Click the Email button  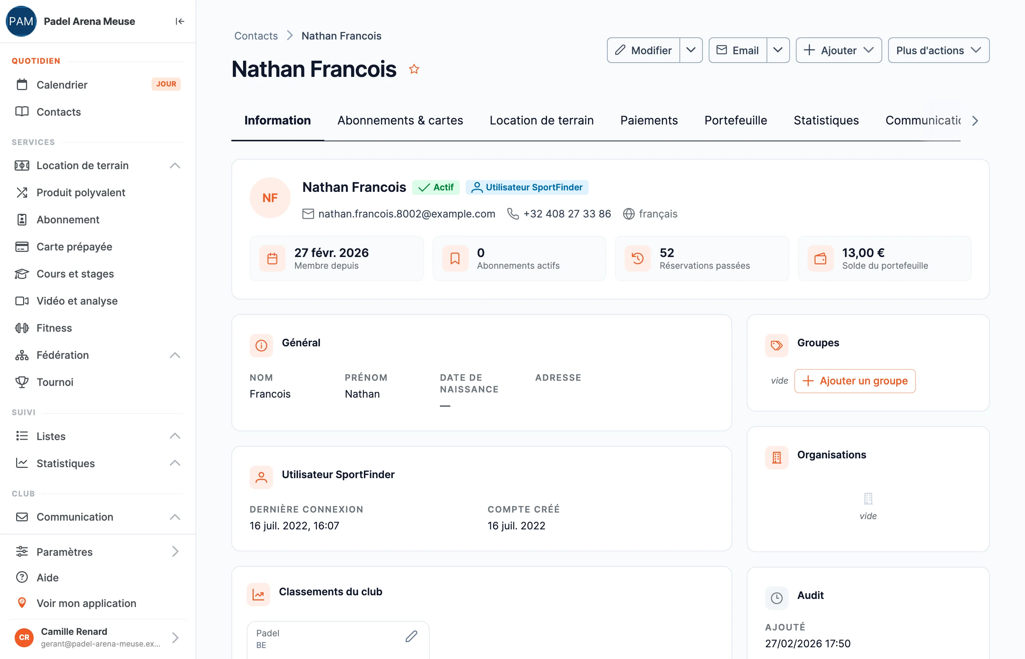click(x=738, y=51)
